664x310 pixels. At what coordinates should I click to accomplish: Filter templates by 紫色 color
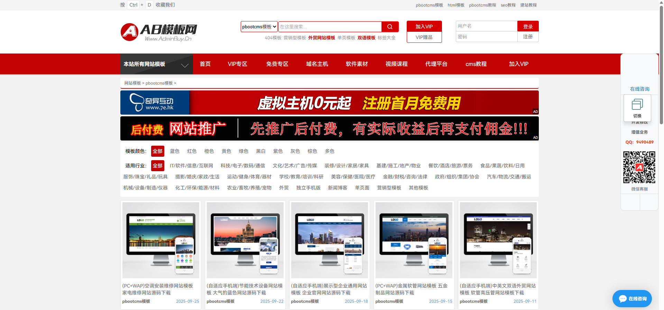coord(278,151)
